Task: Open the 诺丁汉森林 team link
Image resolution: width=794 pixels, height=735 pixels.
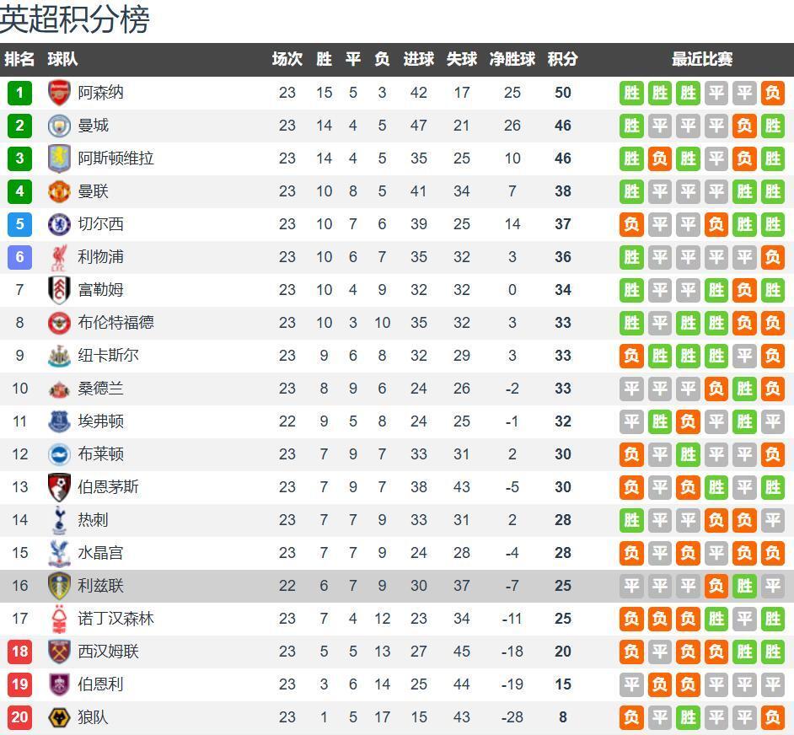Action: point(115,619)
